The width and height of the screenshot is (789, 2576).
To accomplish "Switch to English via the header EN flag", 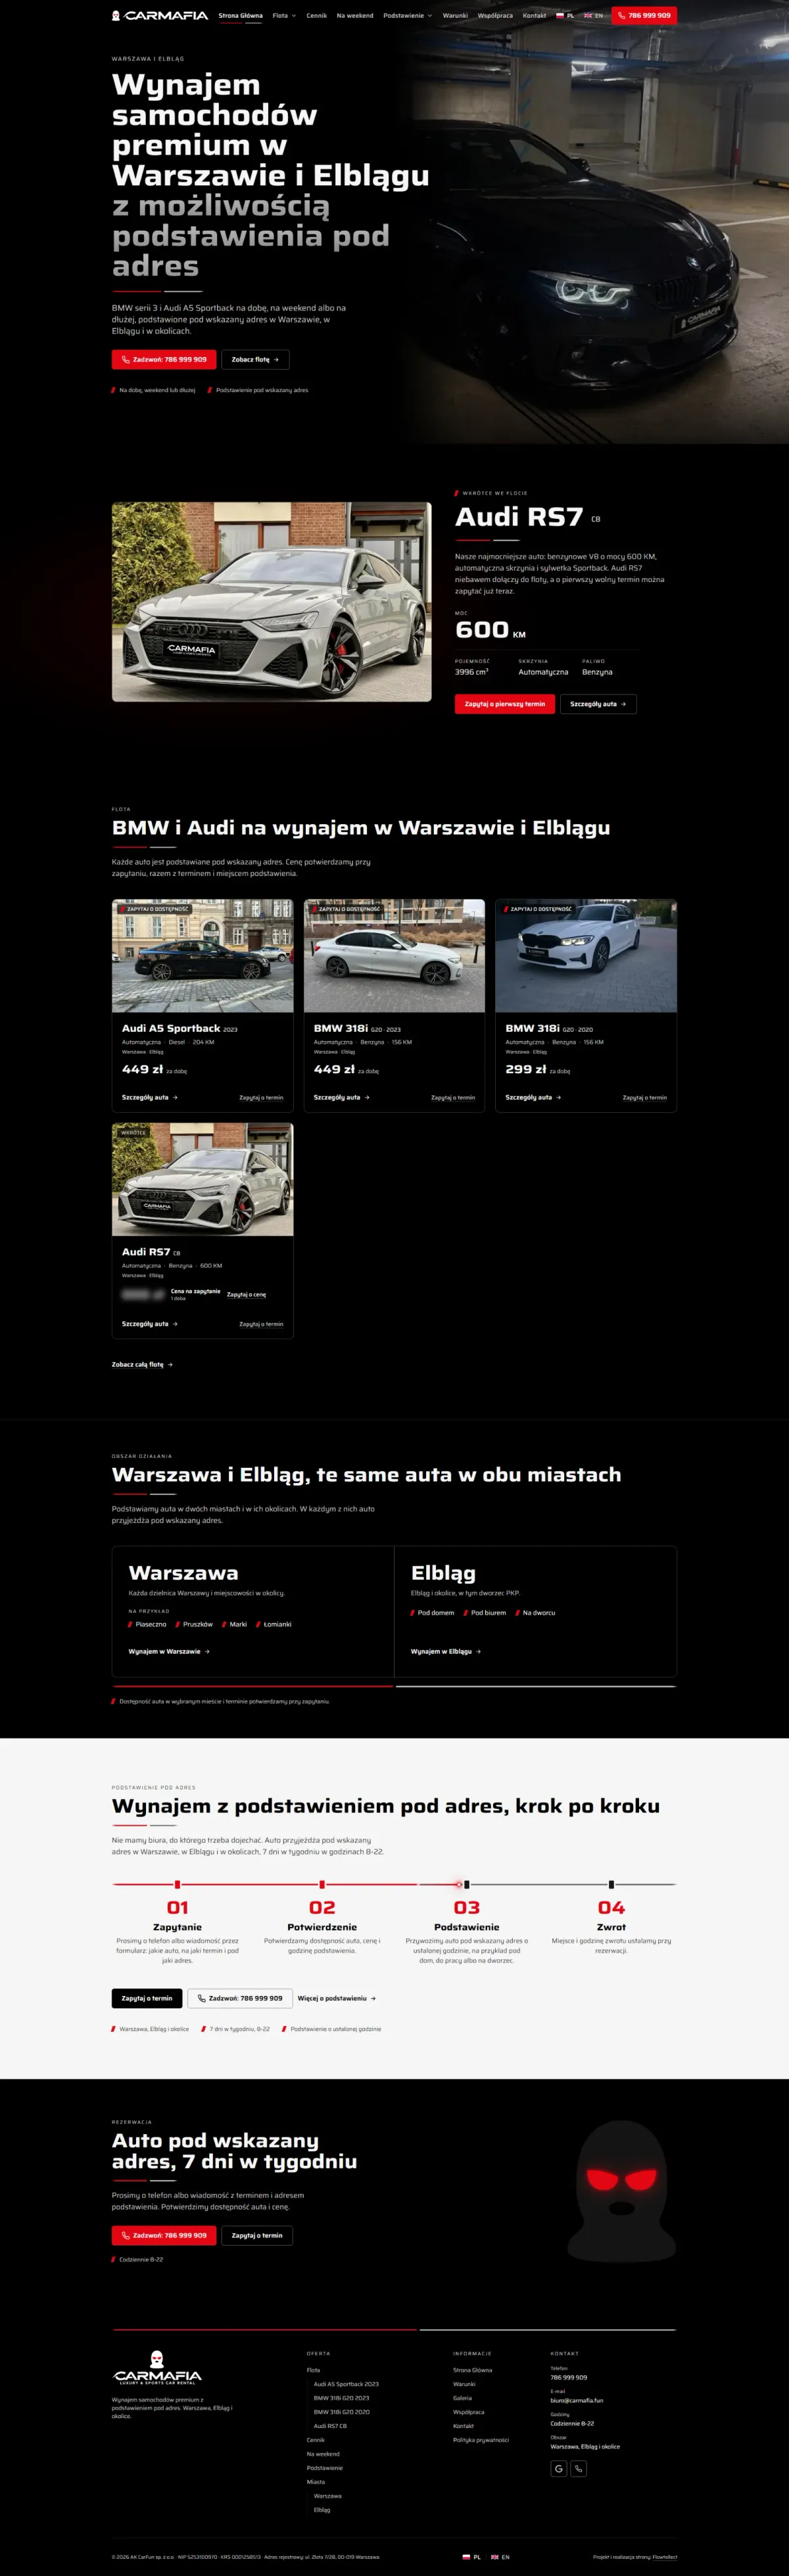I will (593, 15).
